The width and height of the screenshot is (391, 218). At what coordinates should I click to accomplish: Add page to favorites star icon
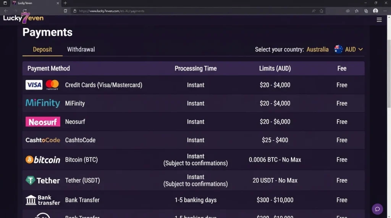322,11
